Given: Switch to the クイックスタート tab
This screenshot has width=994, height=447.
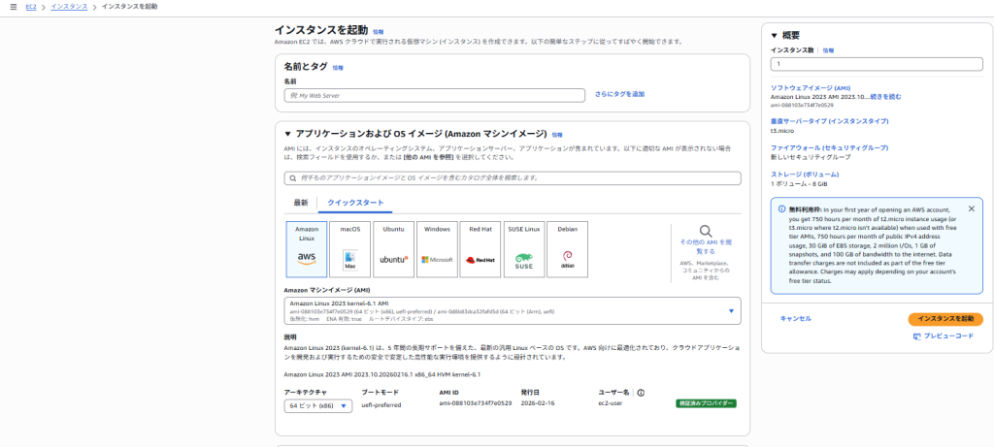Looking at the screenshot, I should [355, 203].
